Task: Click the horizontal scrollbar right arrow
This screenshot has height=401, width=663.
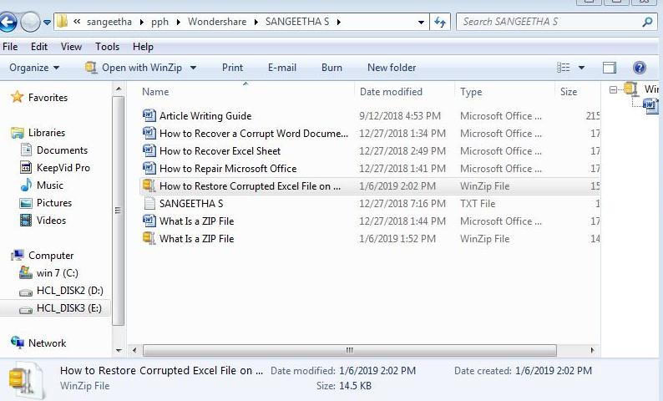Action: (592, 350)
